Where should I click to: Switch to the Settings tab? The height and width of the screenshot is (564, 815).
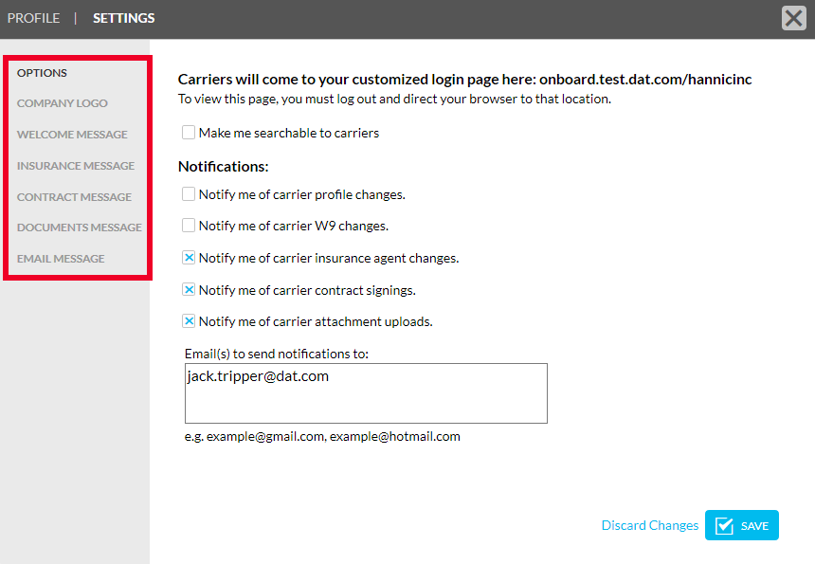123,17
